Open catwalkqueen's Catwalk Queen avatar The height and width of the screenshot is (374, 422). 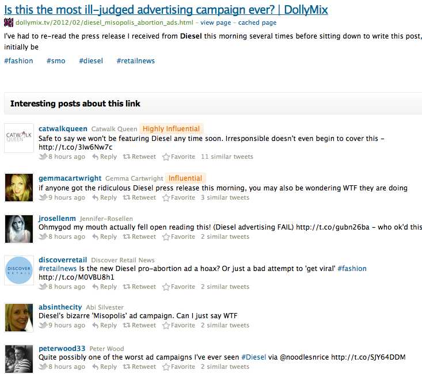coord(19,138)
